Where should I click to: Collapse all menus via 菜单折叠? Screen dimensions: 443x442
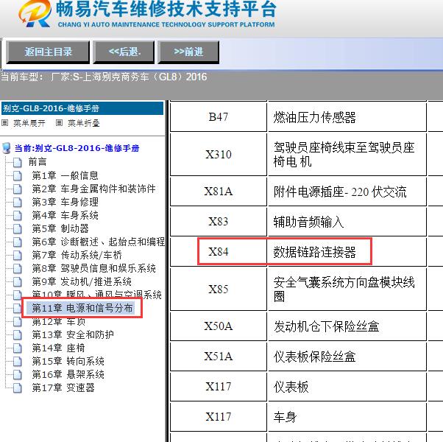point(84,123)
